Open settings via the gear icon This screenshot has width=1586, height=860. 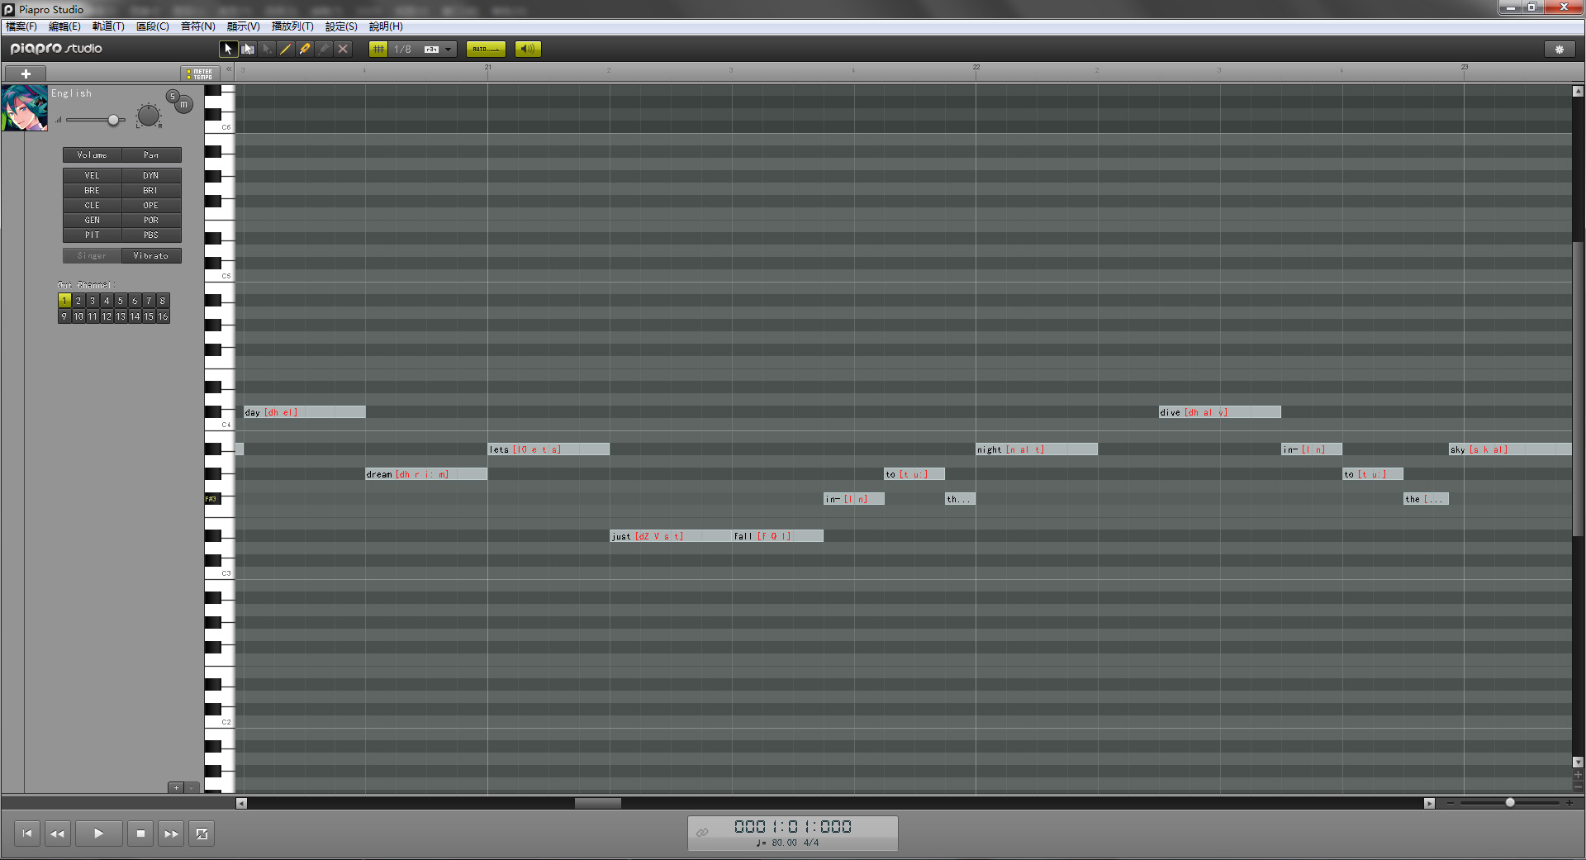[1560, 50]
